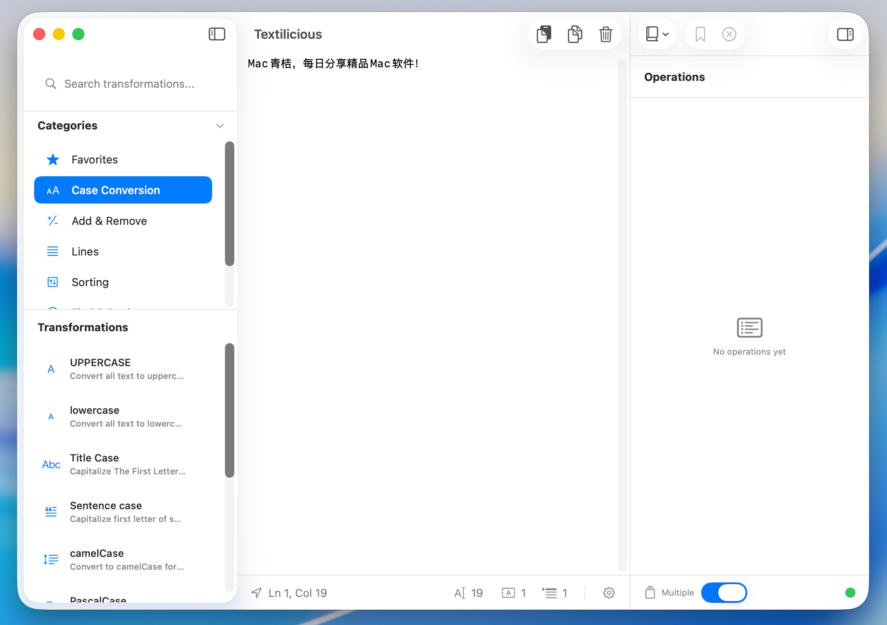This screenshot has width=887, height=625.
Task: Hide the left sidebar panel
Action: click(x=217, y=34)
